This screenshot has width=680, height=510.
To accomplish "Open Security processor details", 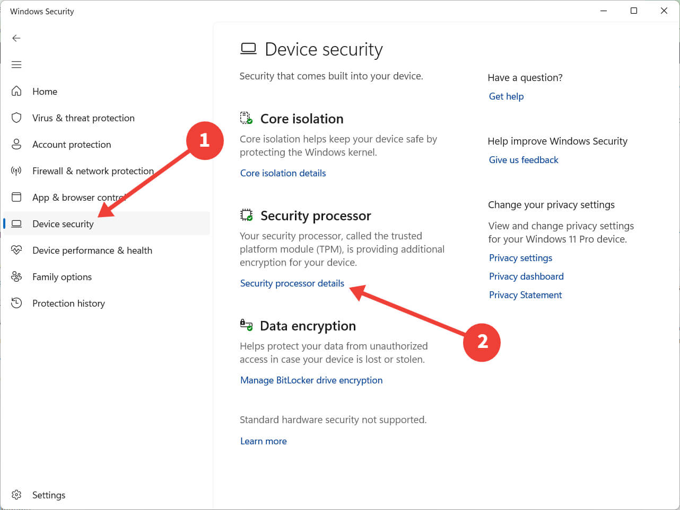I will (x=292, y=283).
